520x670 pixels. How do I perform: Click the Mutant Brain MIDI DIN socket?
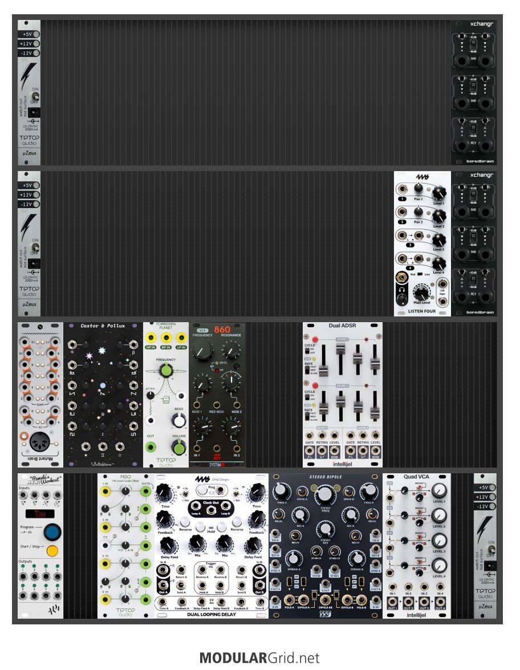40,442
